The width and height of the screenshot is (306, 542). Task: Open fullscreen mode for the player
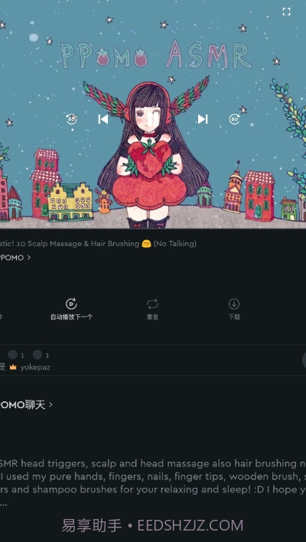(x=286, y=11)
